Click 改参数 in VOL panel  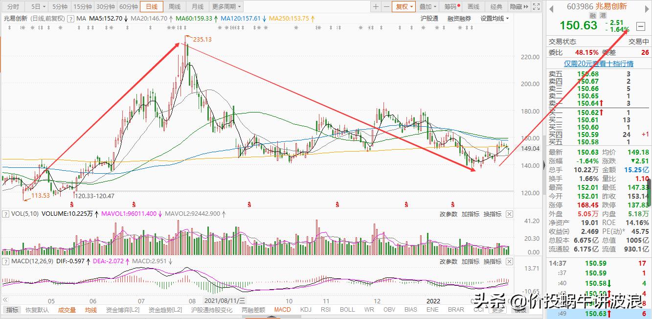[448, 214]
